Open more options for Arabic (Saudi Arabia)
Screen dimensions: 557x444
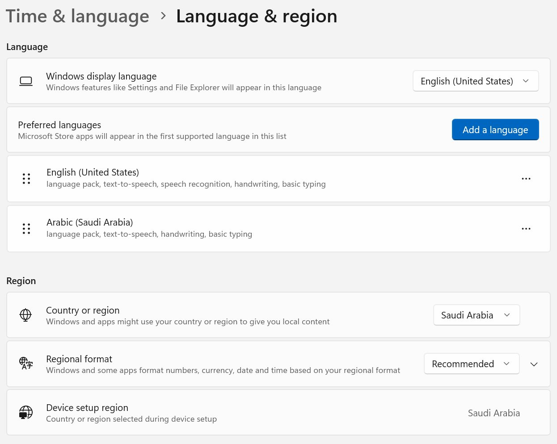(526, 229)
